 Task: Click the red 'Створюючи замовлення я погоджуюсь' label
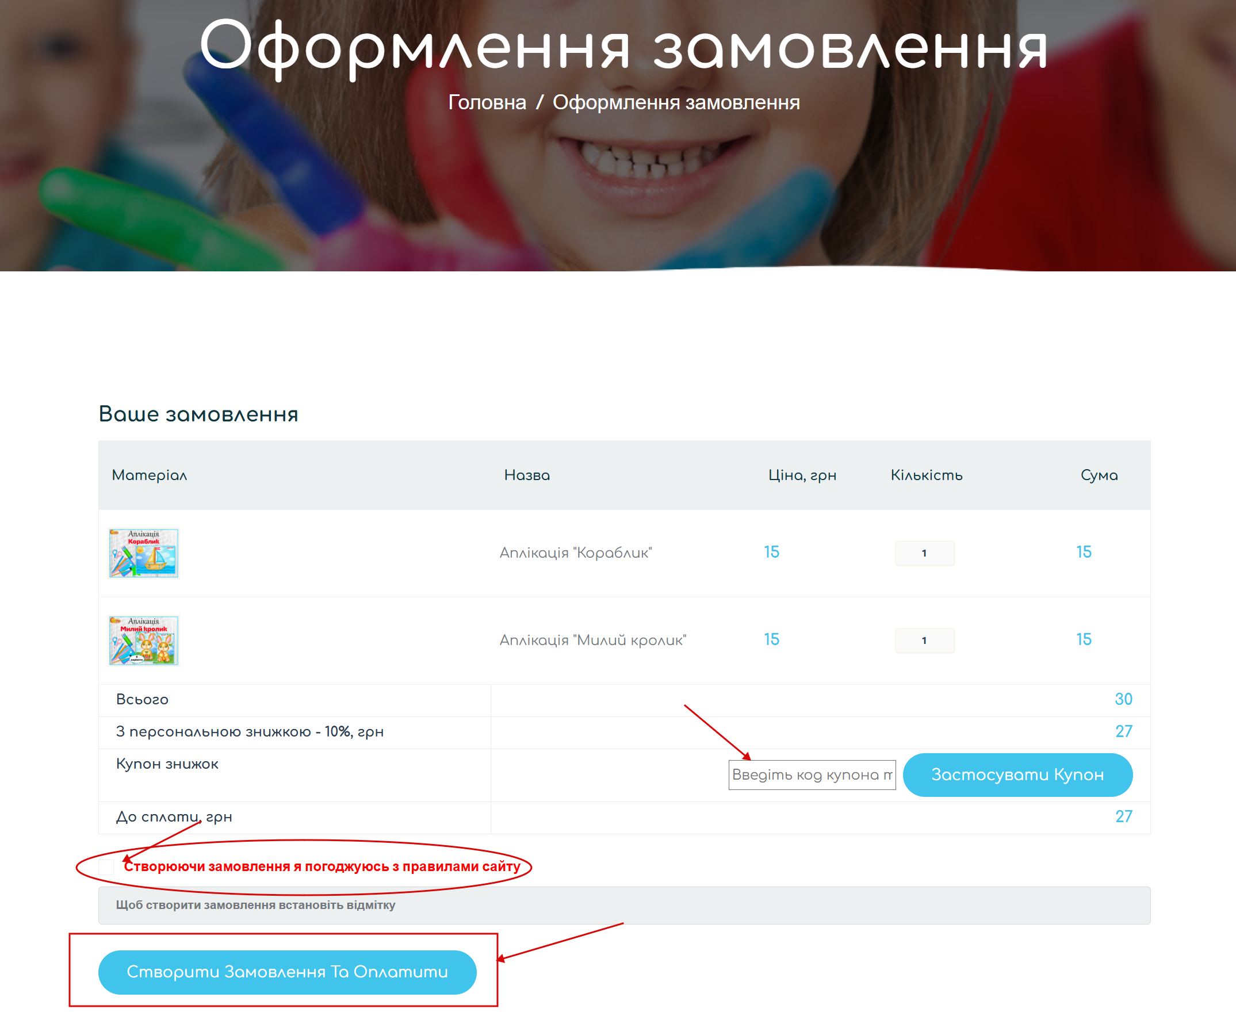pyautogui.click(x=322, y=866)
